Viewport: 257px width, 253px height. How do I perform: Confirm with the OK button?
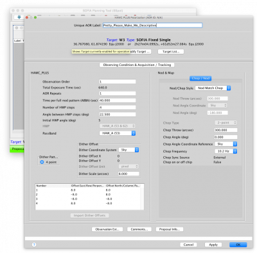tap(238, 245)
